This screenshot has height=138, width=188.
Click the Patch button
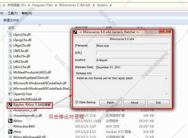(110, 103)
